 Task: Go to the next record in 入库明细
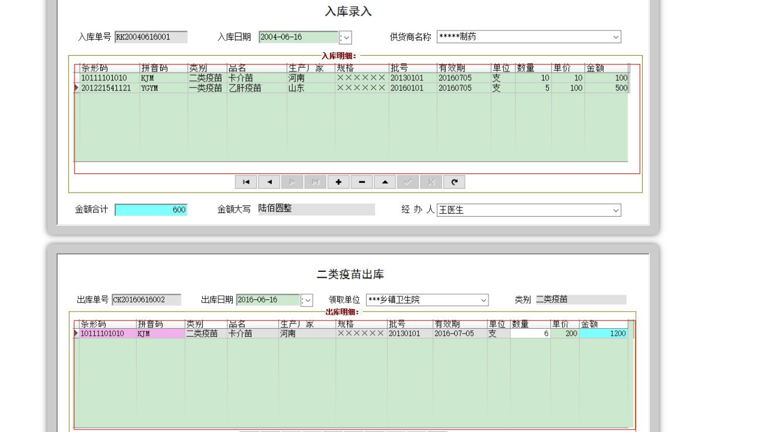point(292,182)
